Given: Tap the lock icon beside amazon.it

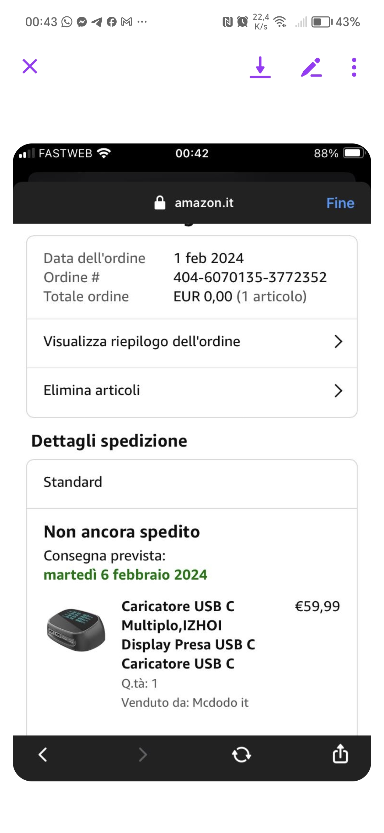Looking at the screenshot, I should (160, 203).
